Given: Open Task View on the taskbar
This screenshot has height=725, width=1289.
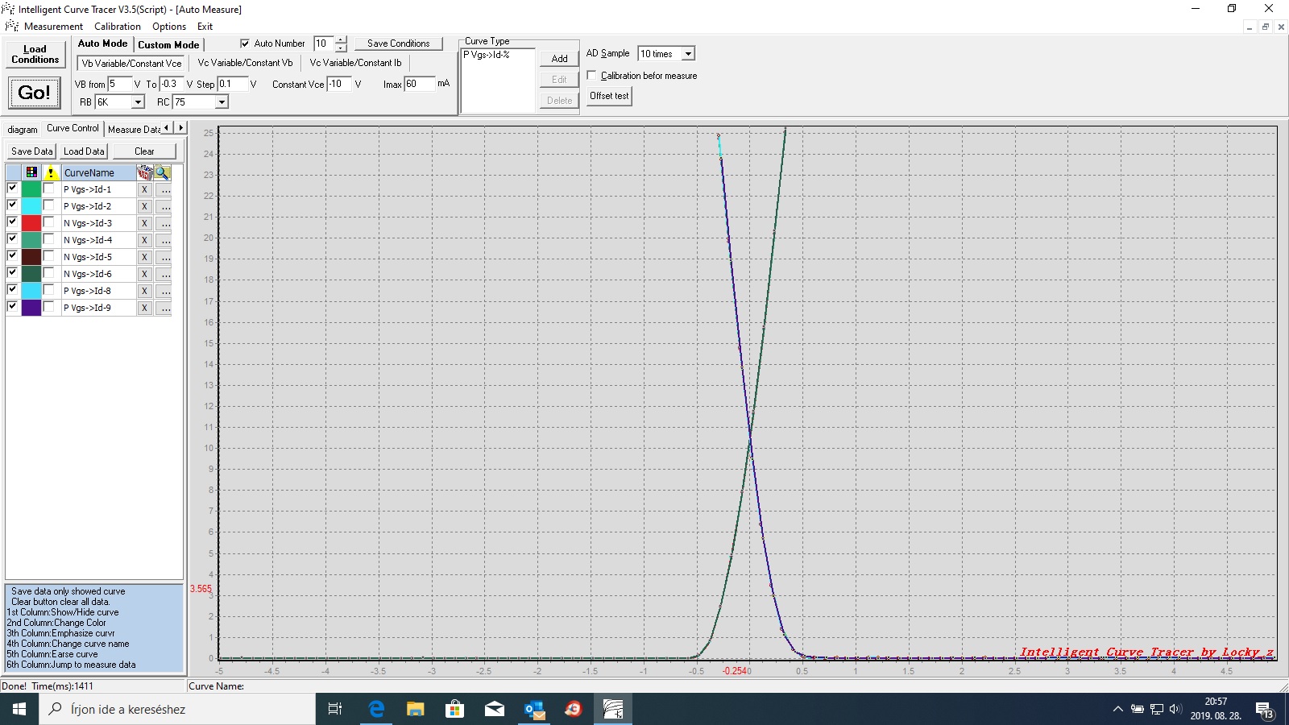Looking at the screenshot, I should [335, 709].
